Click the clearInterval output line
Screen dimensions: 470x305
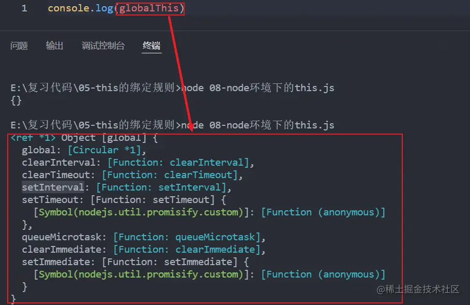pos(138,163)
